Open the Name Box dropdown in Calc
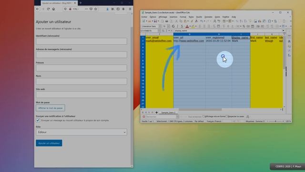Image resolution: width=305 pixels, height=172 pixels. pyautogui.click(x=159, y=31)
